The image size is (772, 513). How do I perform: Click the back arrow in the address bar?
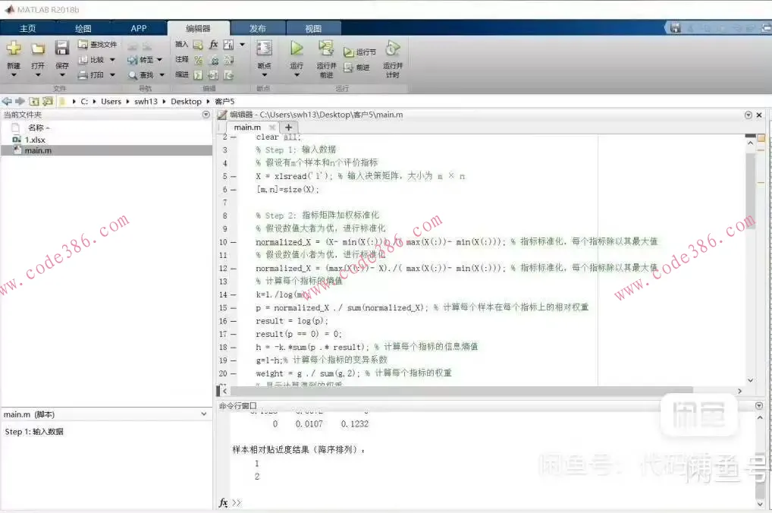click(7, 101)
